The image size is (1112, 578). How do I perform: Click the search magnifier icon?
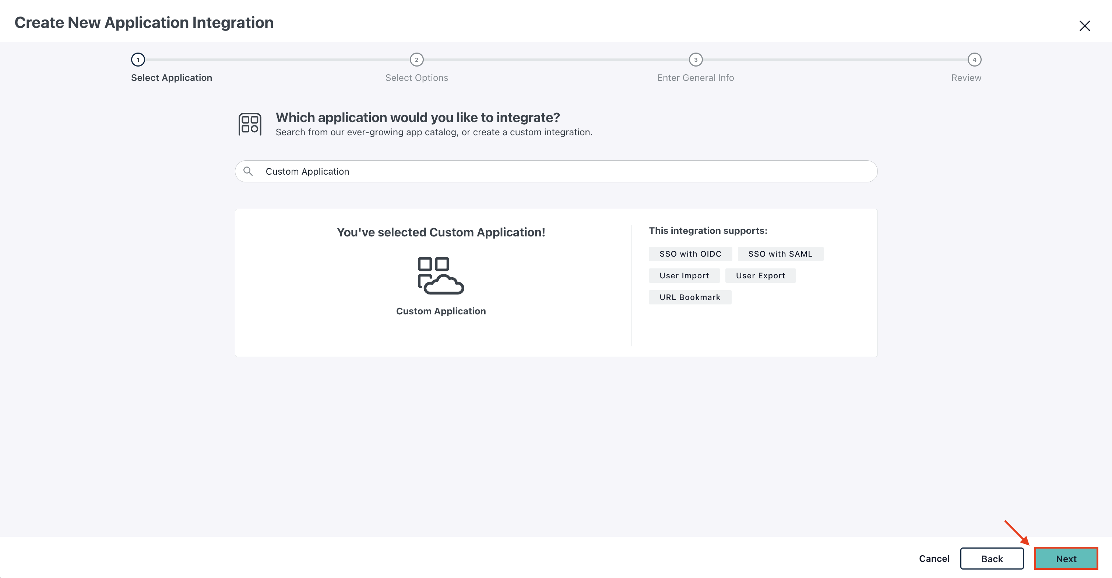point(248,171)
